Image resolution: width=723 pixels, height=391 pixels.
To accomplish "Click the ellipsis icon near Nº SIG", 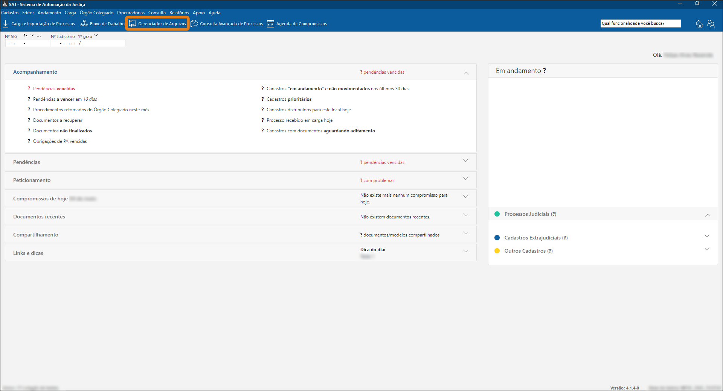I will tap(39, 36).
